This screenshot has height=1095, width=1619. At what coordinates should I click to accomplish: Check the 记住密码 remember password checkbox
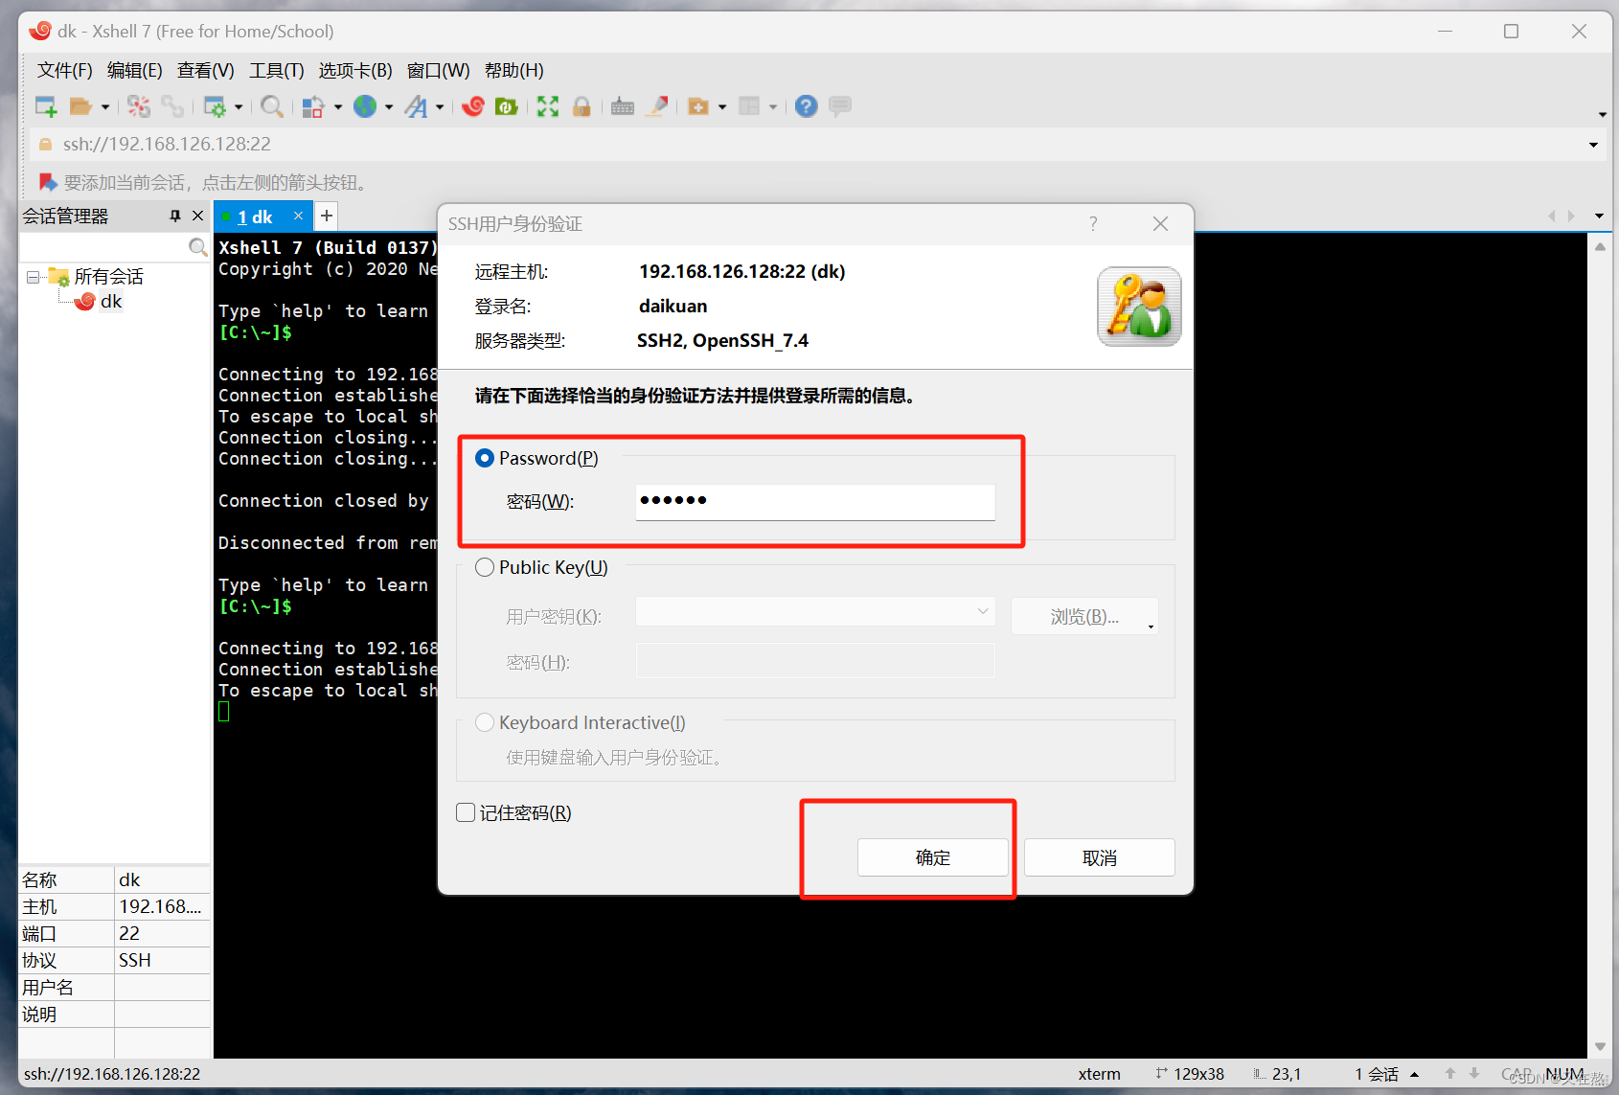pyautogui.click(x=466, y=812)
